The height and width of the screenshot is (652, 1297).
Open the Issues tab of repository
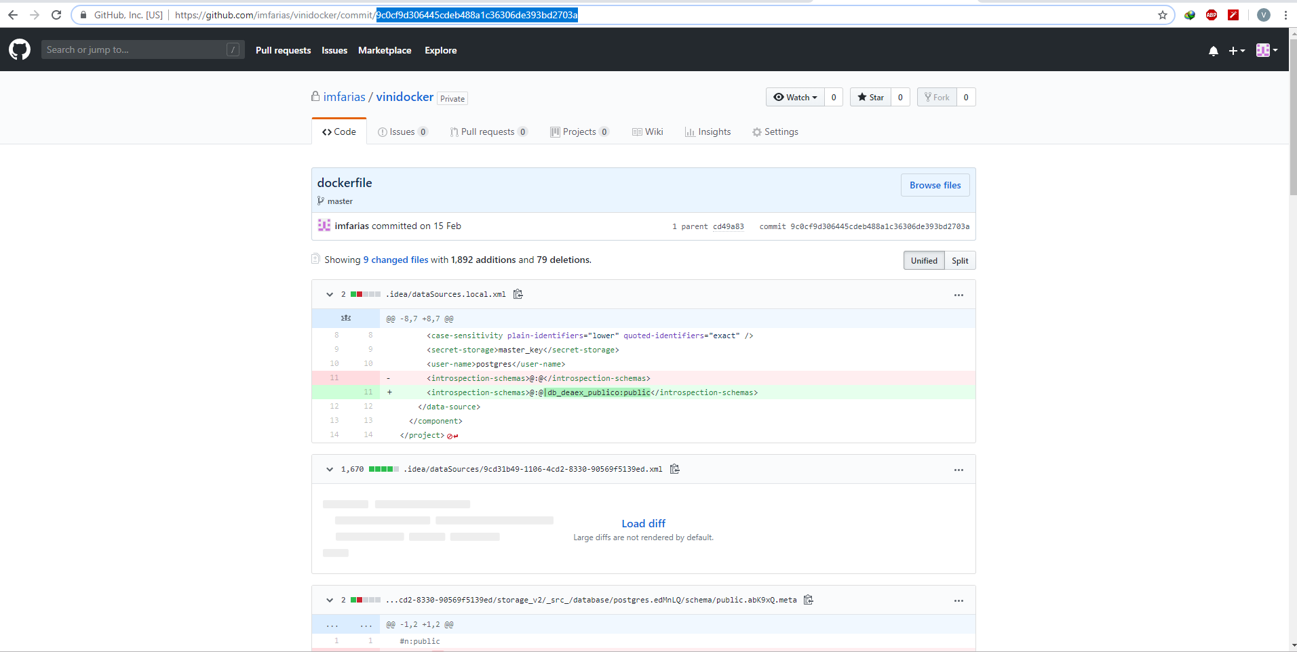403,131
